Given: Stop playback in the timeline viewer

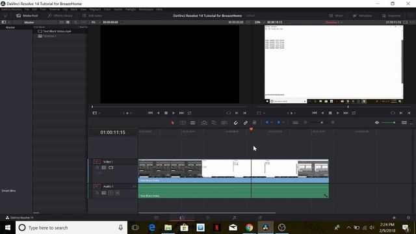Looking at the screenshot, I should coord(330,112).
